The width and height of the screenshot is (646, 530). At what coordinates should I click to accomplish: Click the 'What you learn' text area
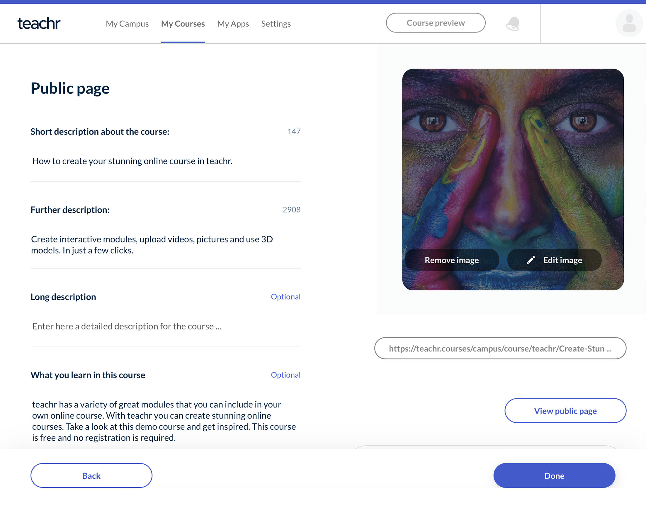[x=166, y=421]
